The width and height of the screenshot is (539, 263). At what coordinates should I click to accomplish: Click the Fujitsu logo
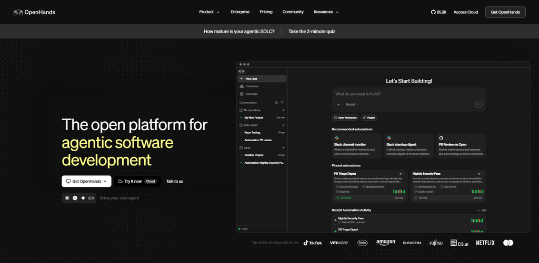[x=436, y=243]
